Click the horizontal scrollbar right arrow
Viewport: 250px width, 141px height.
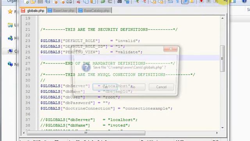tap(217, 133)
